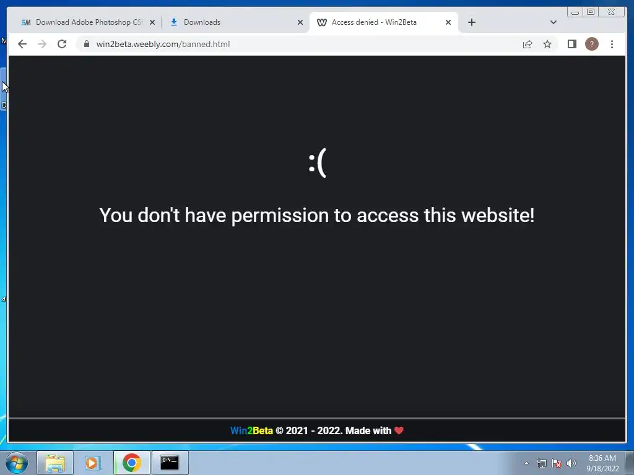Launch Windows Explorer from the taskbar
This screenshot has width=634, height=475.
coord(55,463)
